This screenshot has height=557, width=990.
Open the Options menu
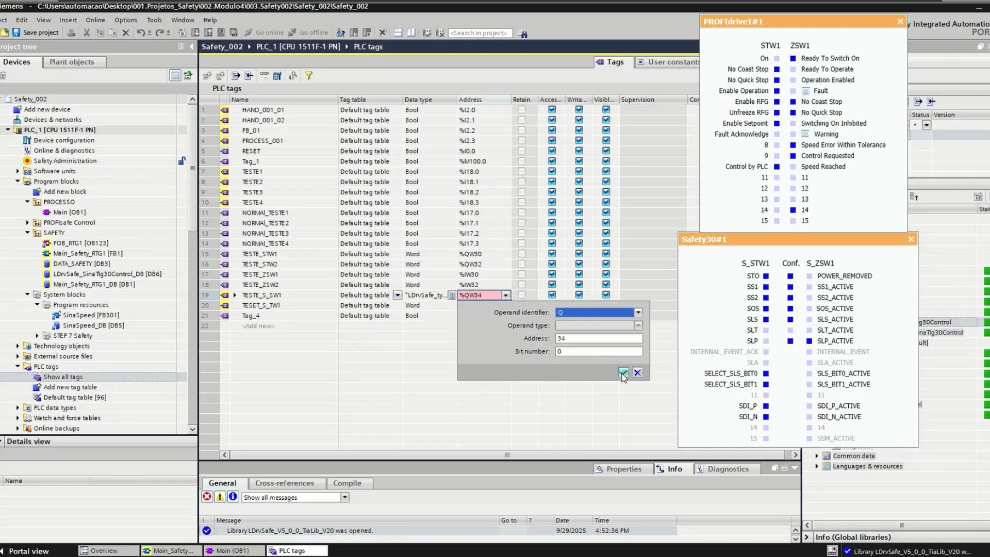point(125,20)
